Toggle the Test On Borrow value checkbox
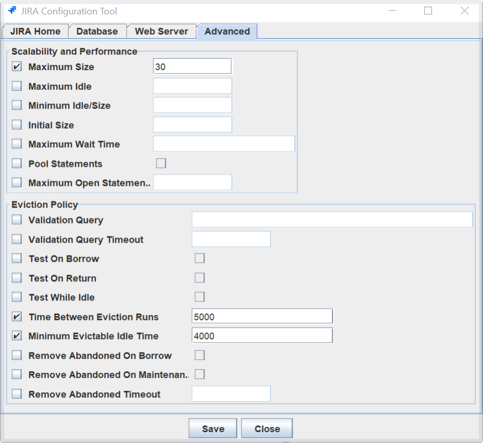Viewport: 483px width, 443px height. click(199, 259)
